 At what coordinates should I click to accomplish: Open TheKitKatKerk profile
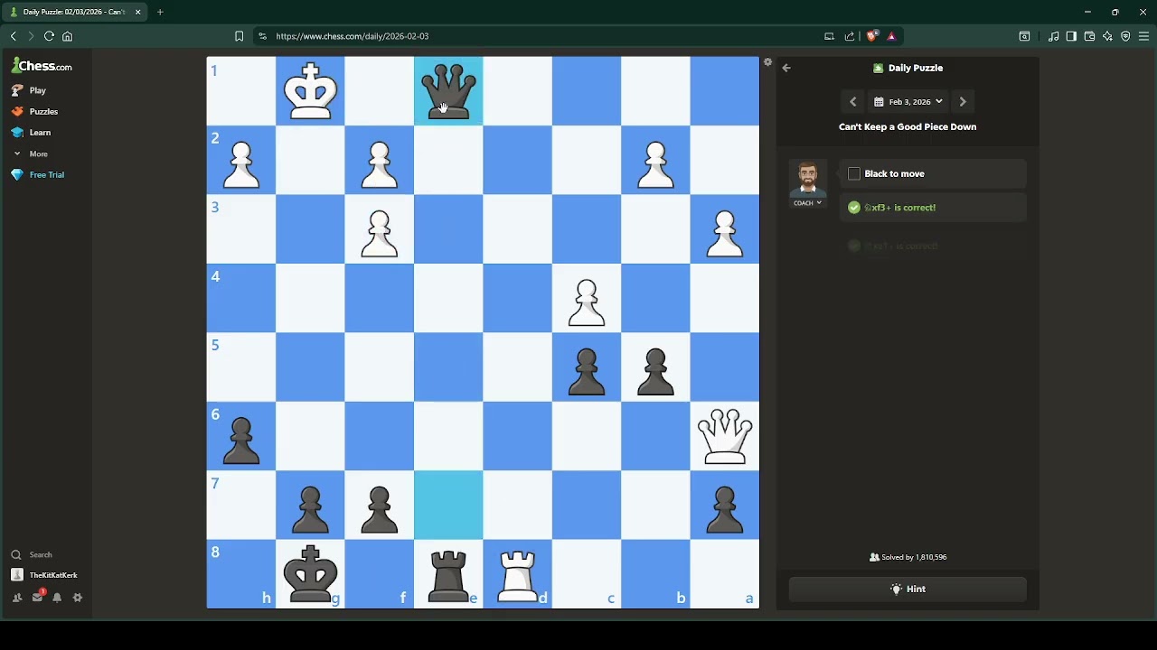44,575
